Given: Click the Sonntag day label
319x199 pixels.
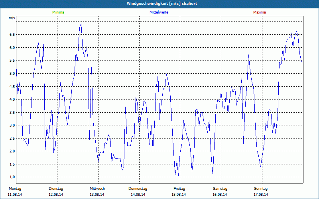Looking at the screenshot, I should 261,189.
